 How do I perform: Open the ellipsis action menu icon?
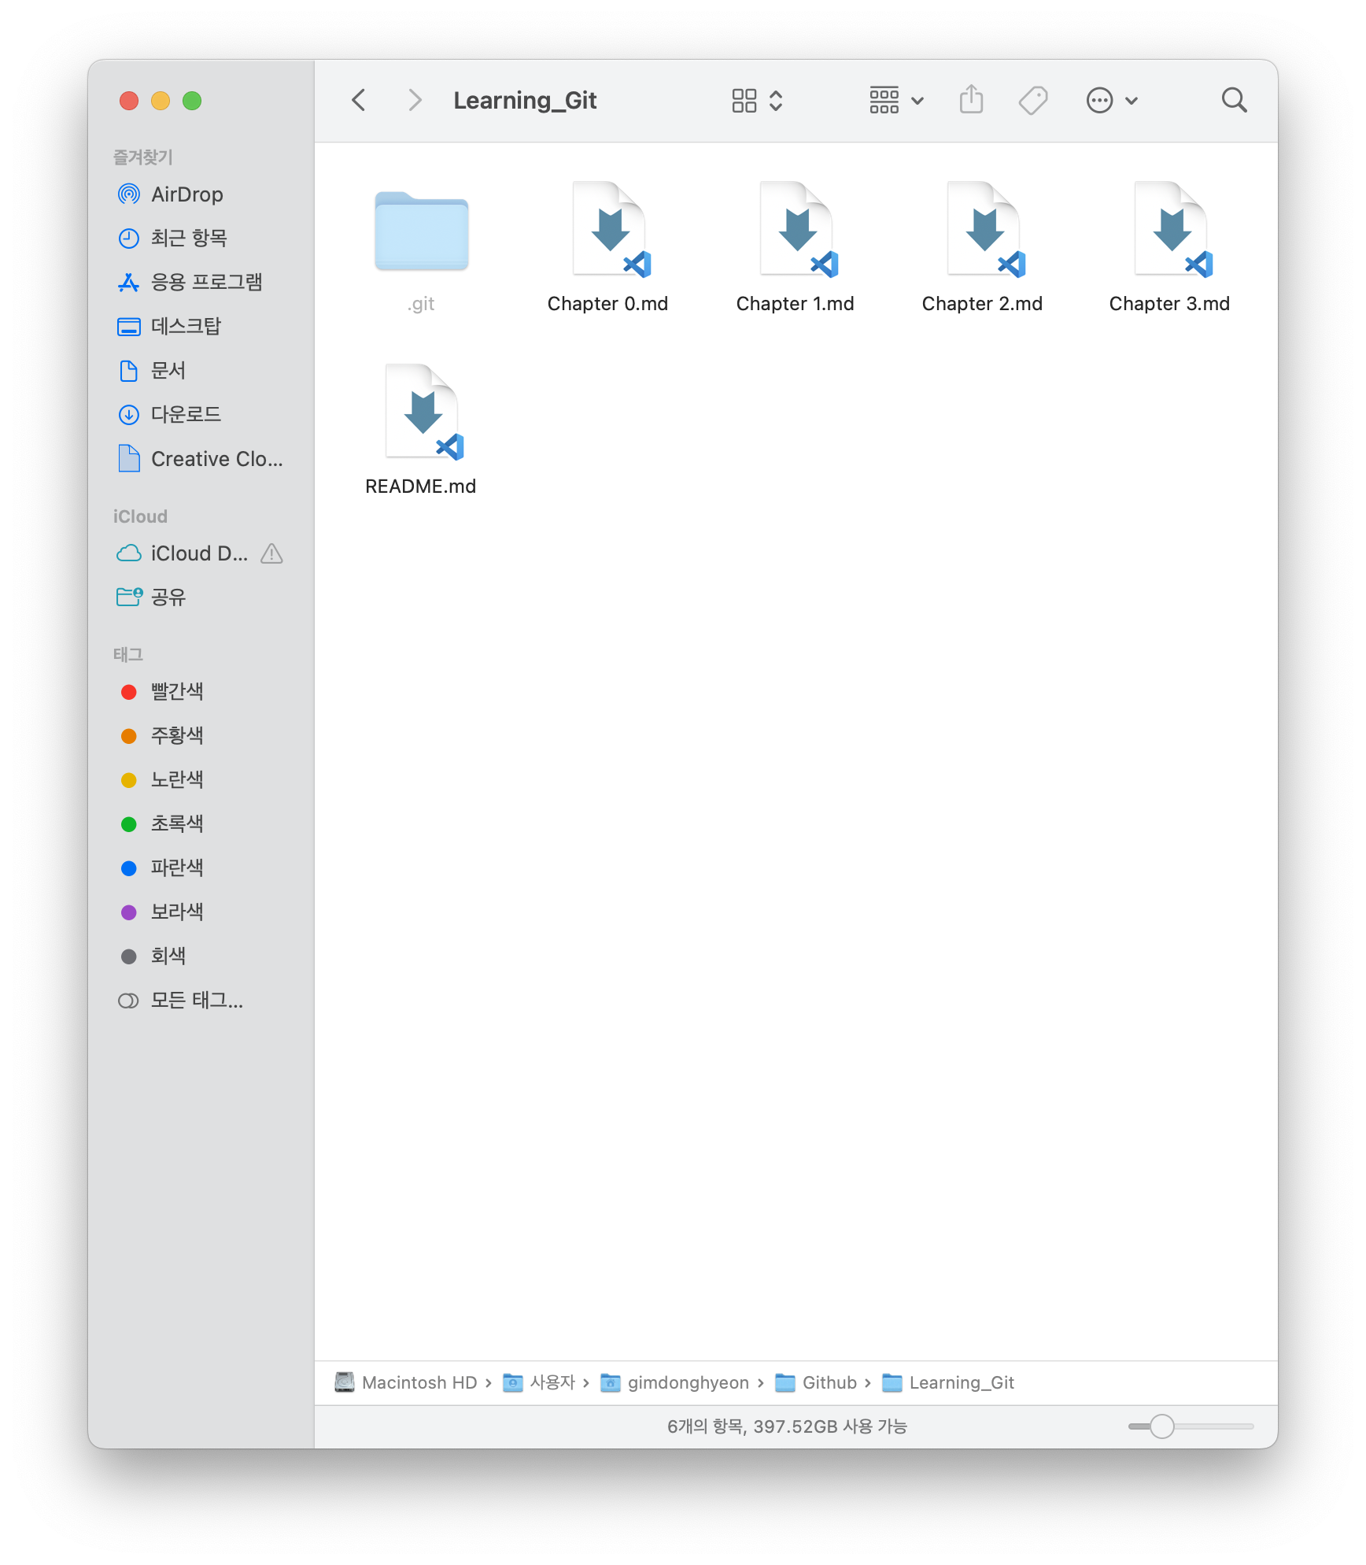pos(1099,100)
